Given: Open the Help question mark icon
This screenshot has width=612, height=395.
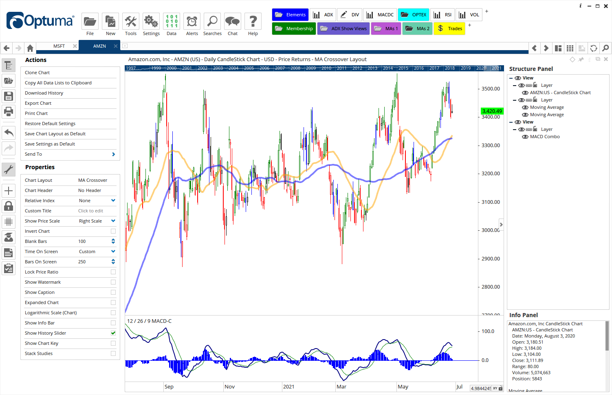Looking at the screenshot, I should pos(253,21).
